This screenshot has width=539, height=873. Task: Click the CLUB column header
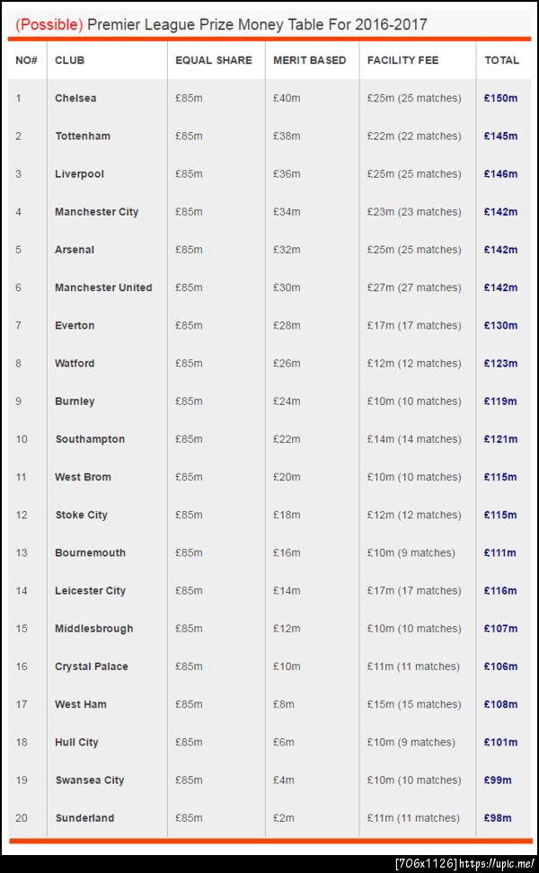point(70,60)
